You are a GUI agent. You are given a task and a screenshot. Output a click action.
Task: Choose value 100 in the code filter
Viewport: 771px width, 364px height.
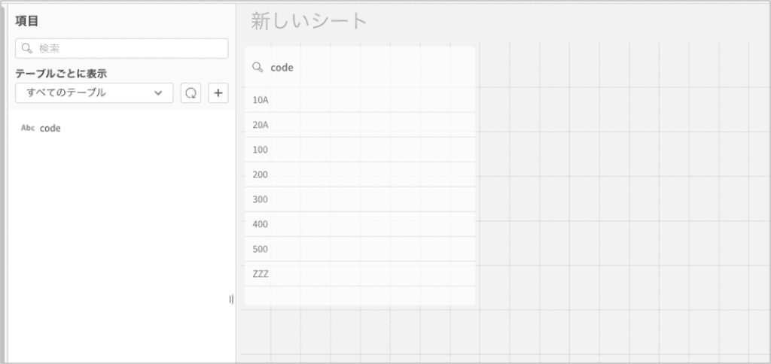261,150
